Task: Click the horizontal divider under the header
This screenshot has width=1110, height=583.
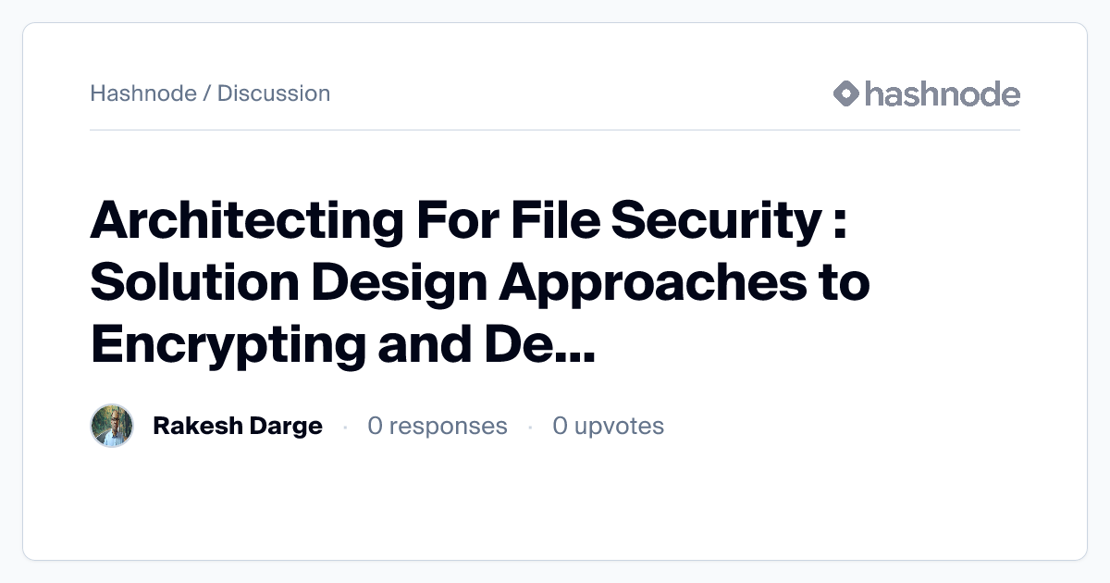Action: 555,130
